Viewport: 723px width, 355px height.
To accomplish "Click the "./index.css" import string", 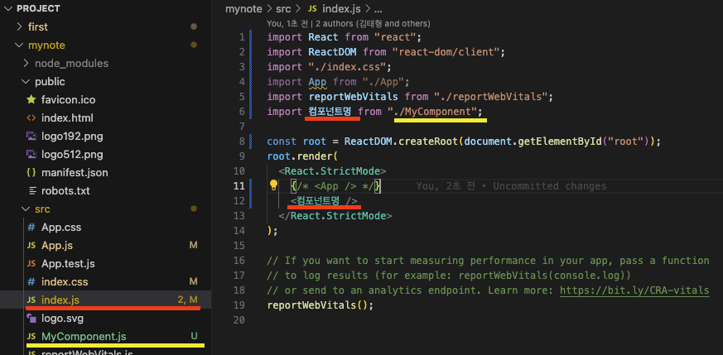I will 347,67.
